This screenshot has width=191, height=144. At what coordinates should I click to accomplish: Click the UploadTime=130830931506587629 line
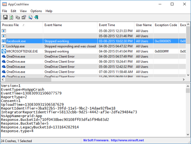pos(32,105)
